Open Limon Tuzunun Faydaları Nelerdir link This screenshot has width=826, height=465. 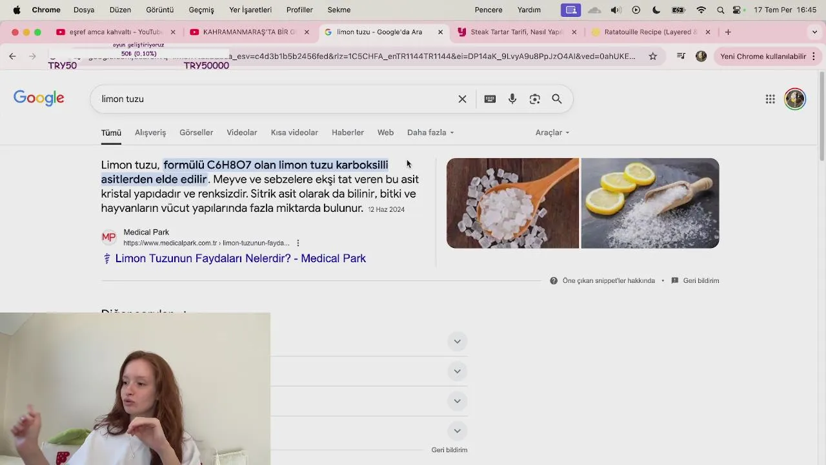tap(240, 258)
